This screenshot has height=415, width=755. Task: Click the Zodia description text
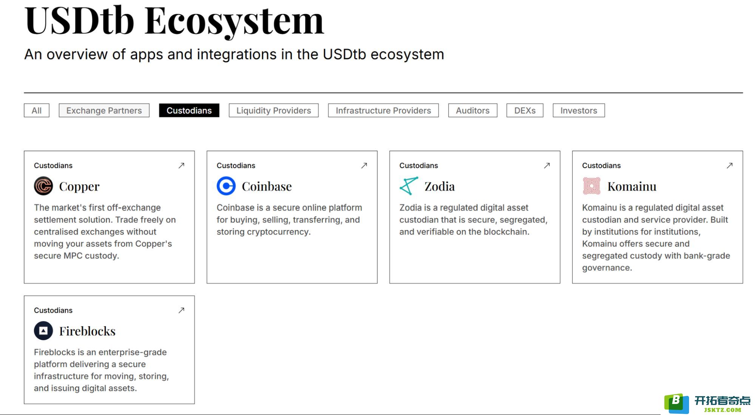[473, 219]
